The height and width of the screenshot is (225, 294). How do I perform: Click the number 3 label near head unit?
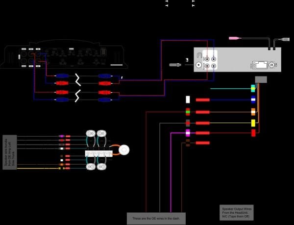187,60
